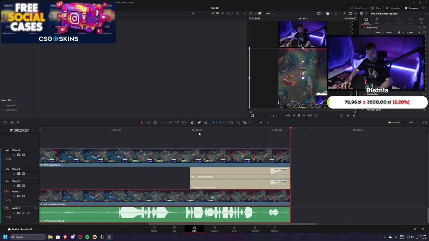Disable the Video 2 track

[23, 186]
